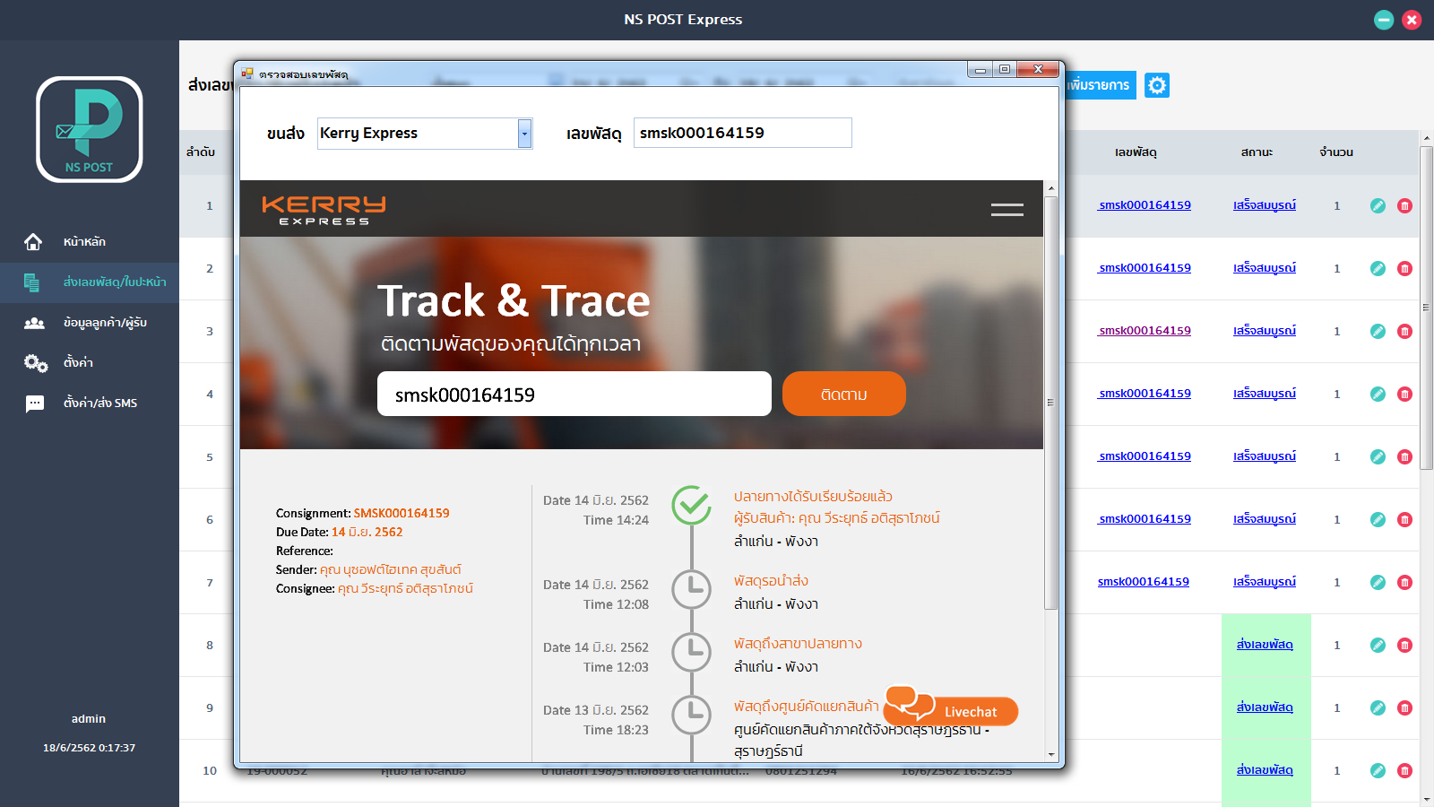Open smsk000164159 link in row 1
Screen dimensions: 1434x807
(x=1145, y=205)
